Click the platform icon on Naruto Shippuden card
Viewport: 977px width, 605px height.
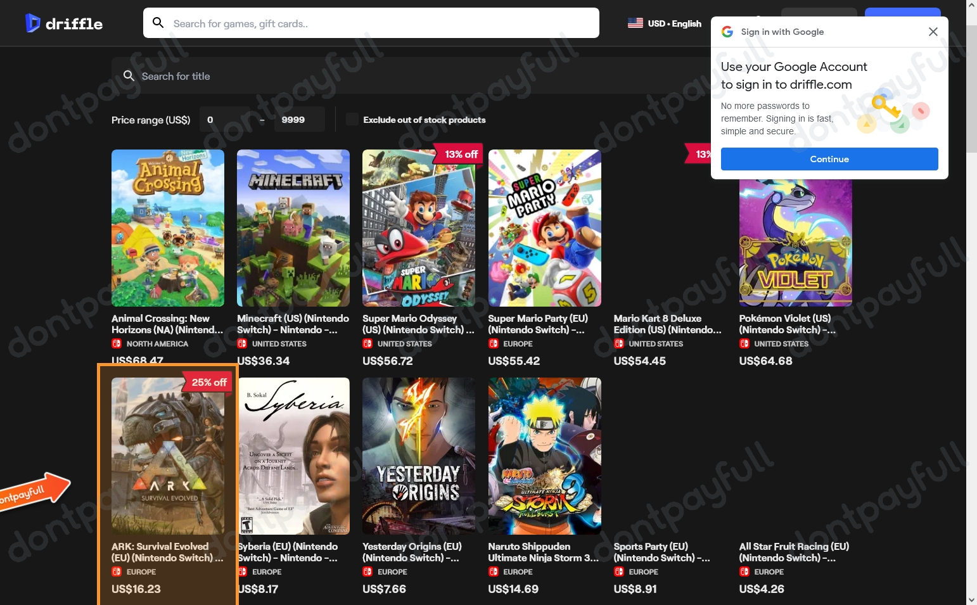494,571
